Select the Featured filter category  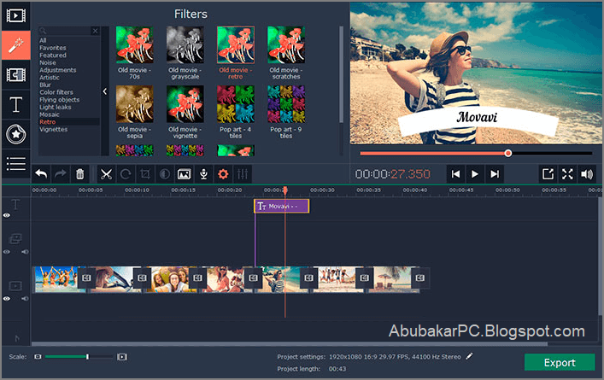(x=53, y=55)
